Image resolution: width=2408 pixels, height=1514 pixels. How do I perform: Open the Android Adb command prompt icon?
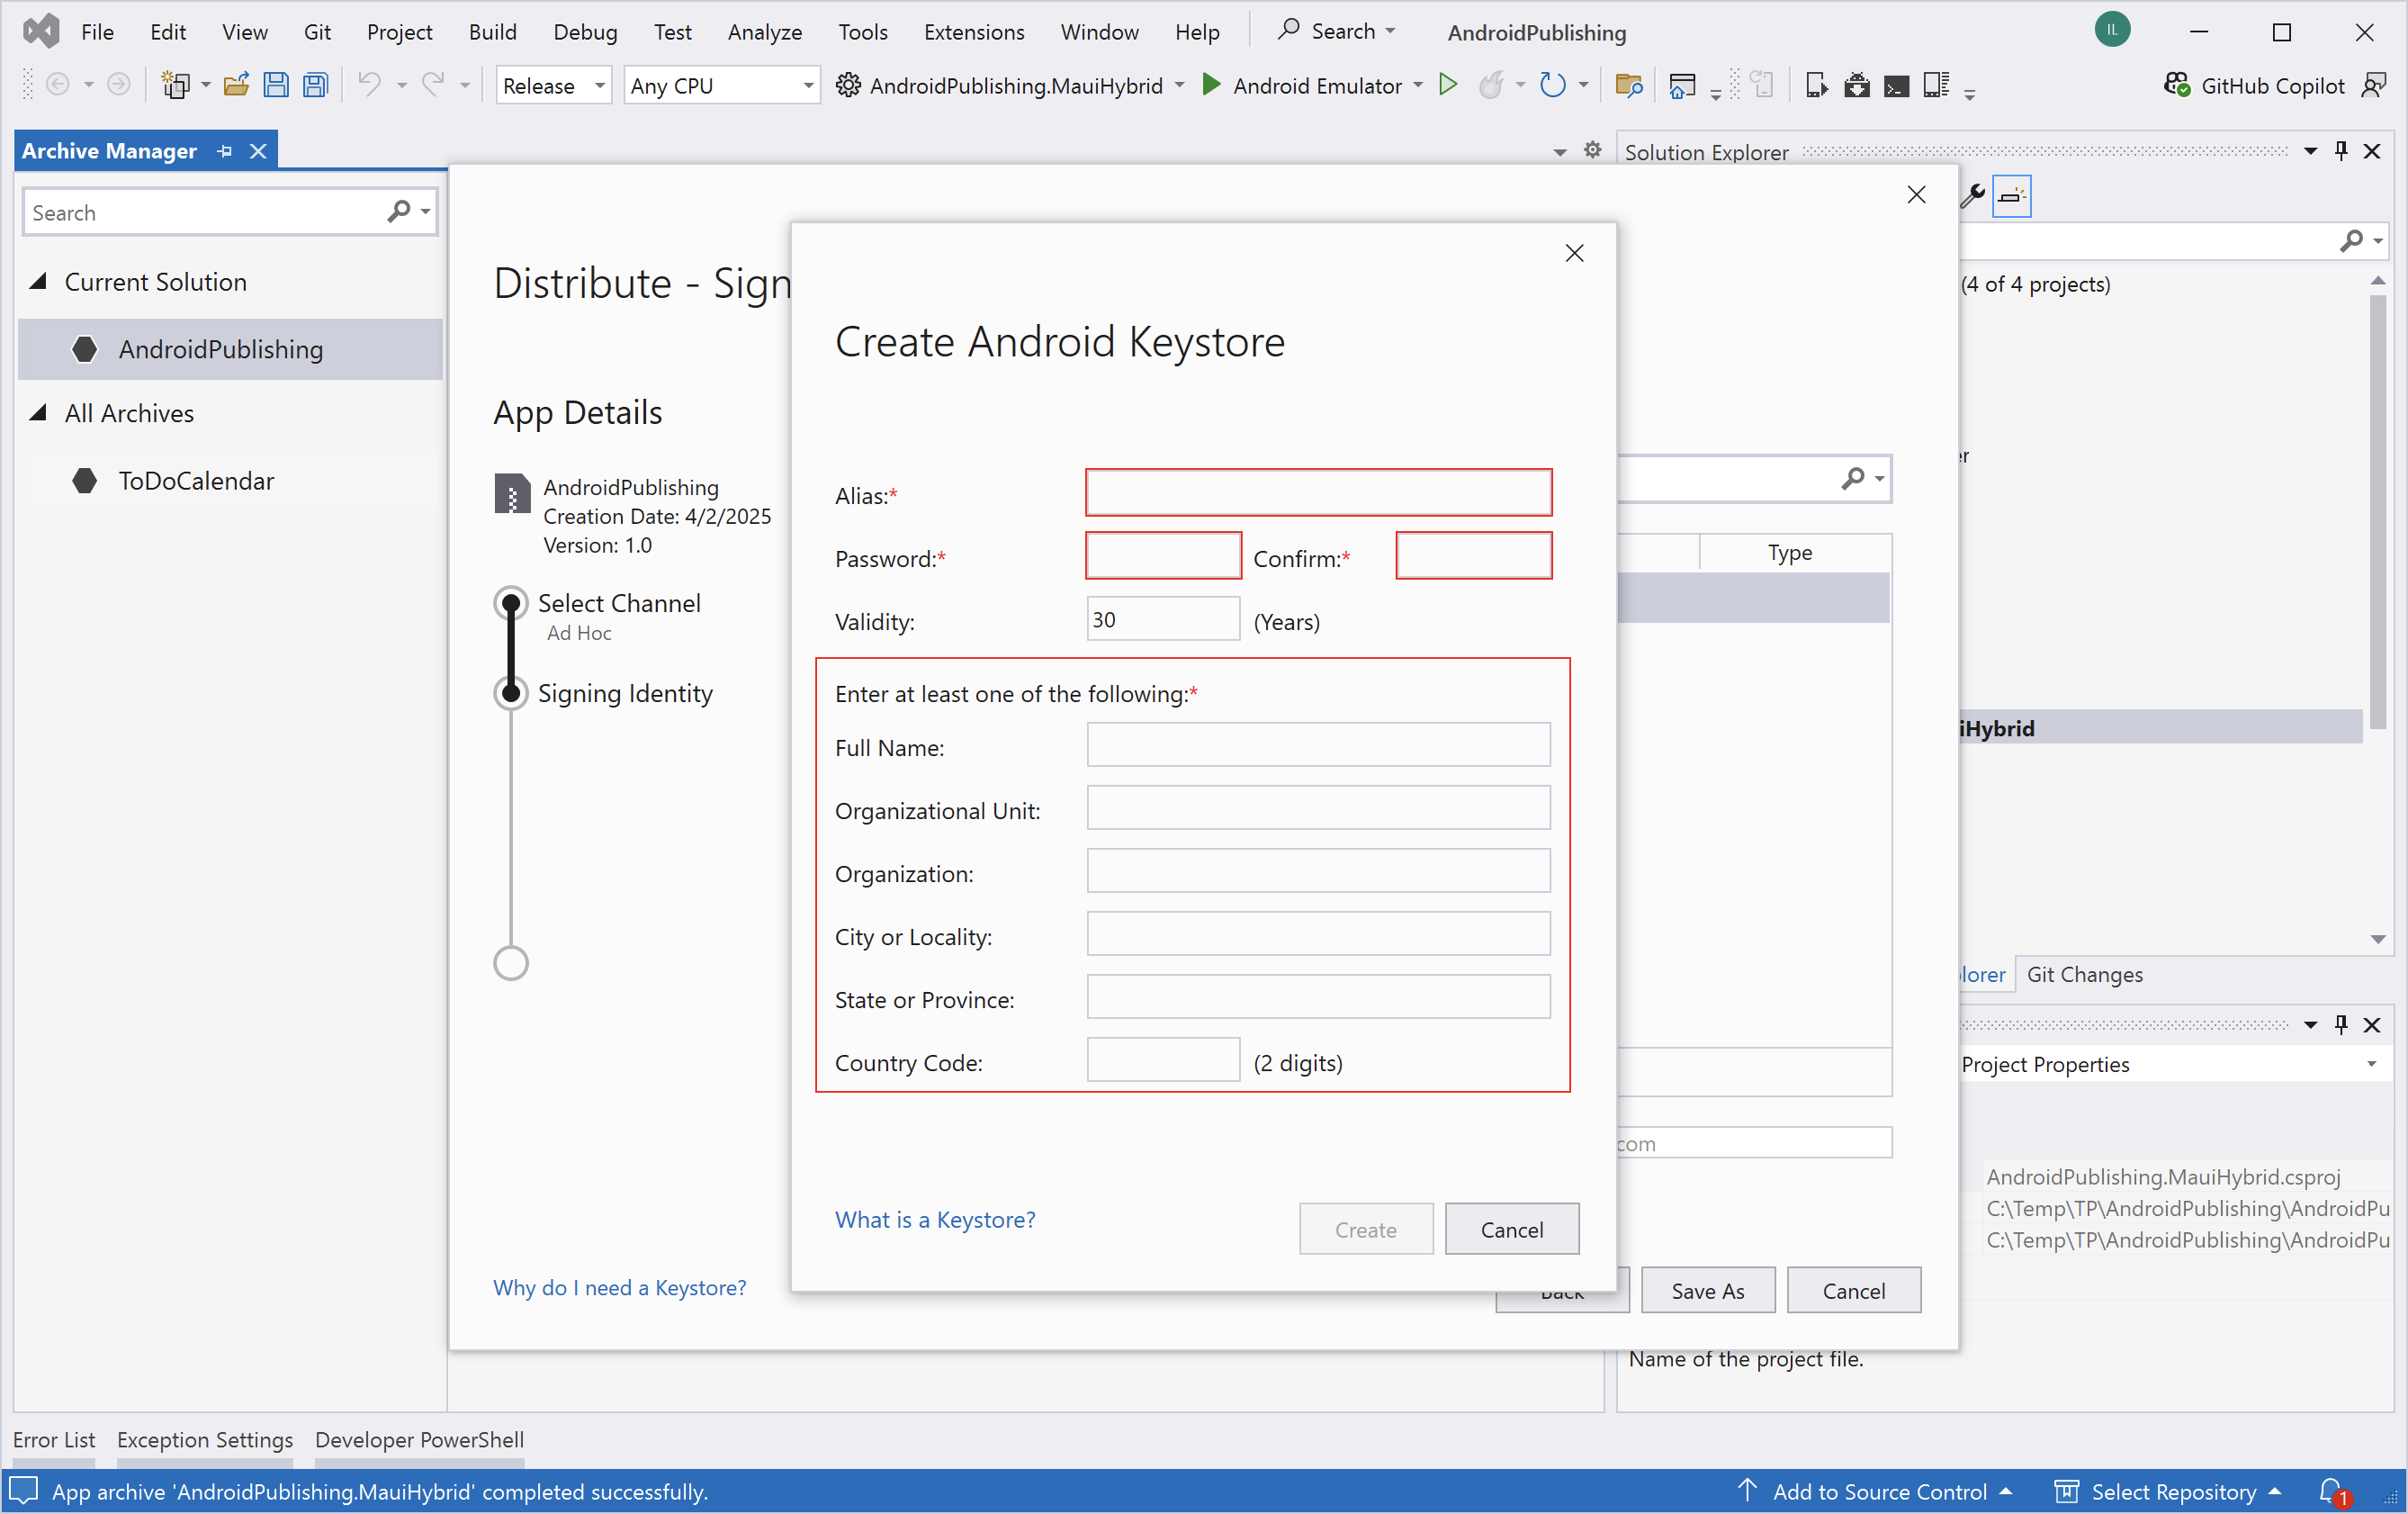tap(1896, 87)
